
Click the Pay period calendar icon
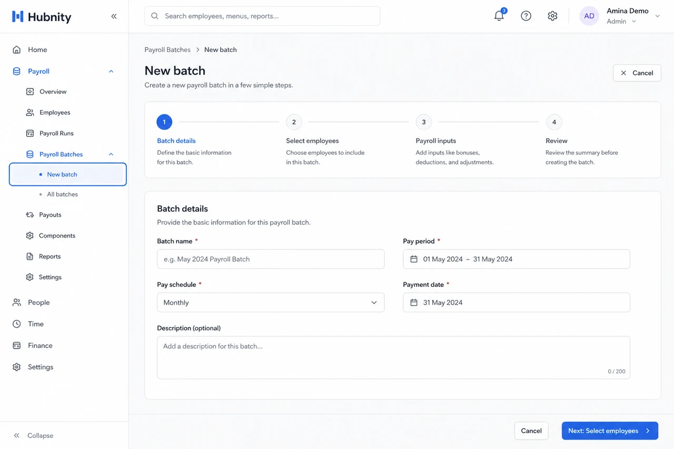coord(414,259)
